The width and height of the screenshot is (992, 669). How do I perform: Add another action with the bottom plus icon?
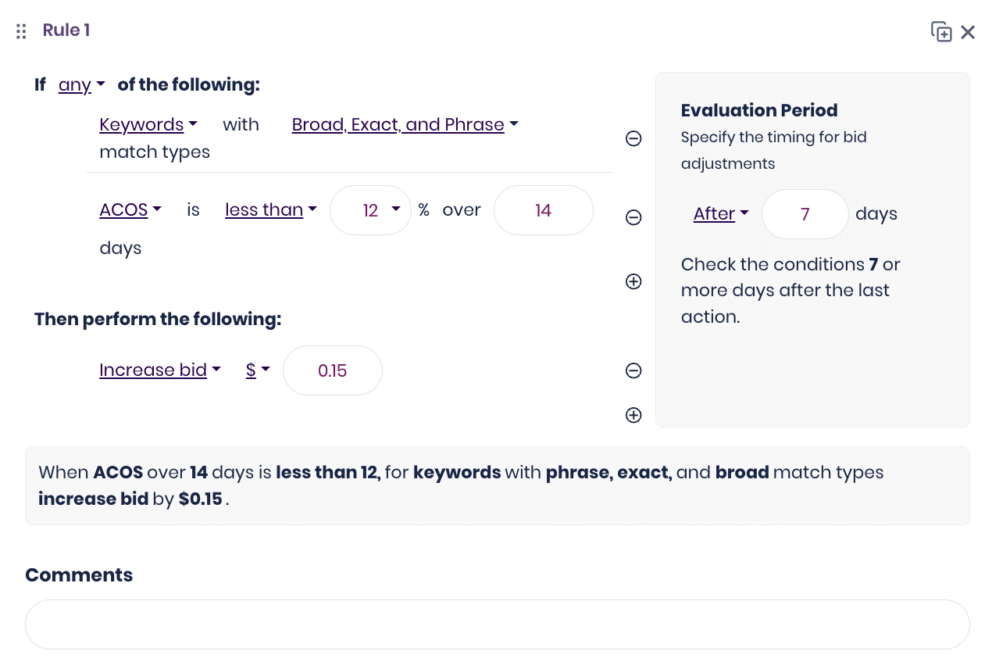(633, 415)
